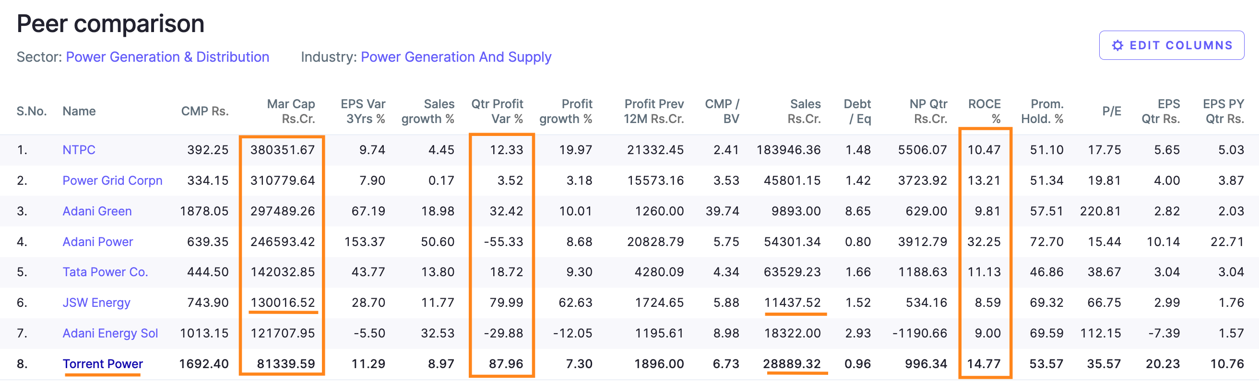Click Adani Green Debt/Eq value 8.65
The height and width of the screenshot is (382, 1259).
point(858,211)
